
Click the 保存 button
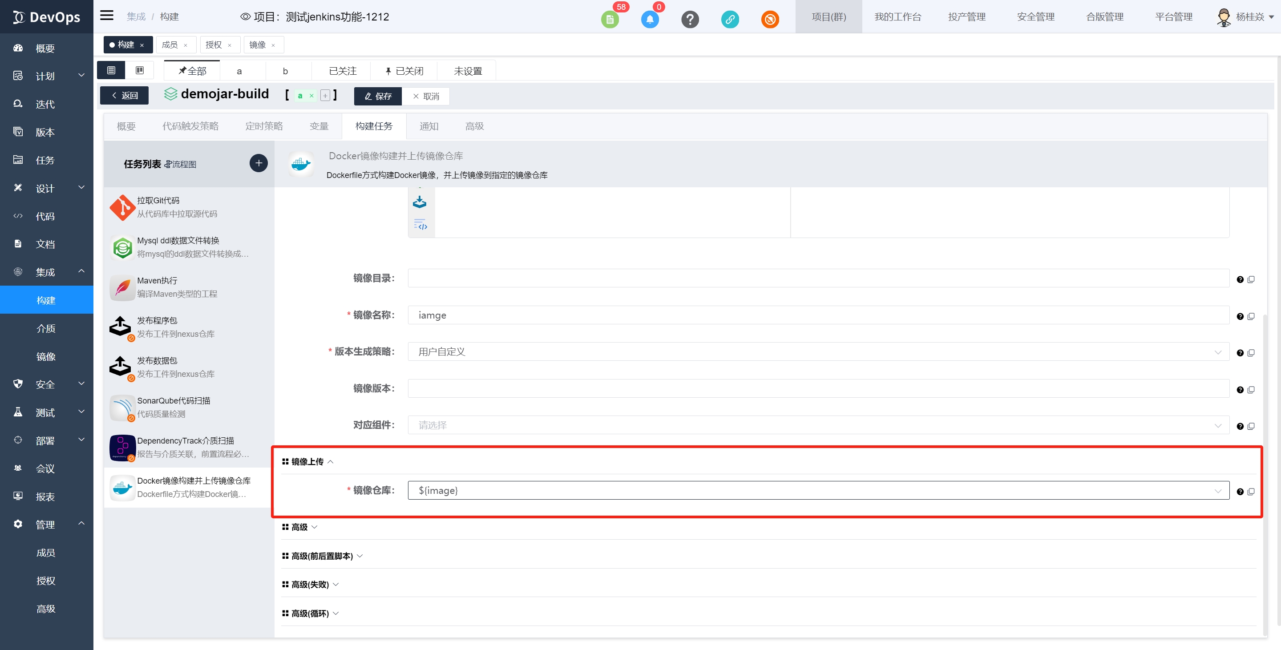pyautogui.click(x=377, y=96)
